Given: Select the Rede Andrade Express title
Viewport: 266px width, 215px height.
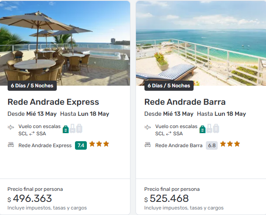Looking at the screenshot, I should pos(53,102).
